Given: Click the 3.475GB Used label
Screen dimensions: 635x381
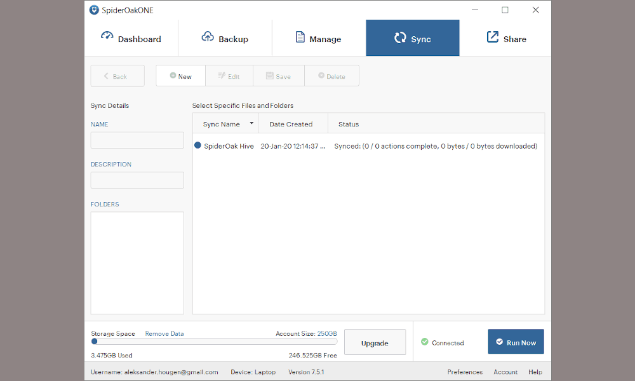Looking at the screenshot, I should (x=112, y=355).
